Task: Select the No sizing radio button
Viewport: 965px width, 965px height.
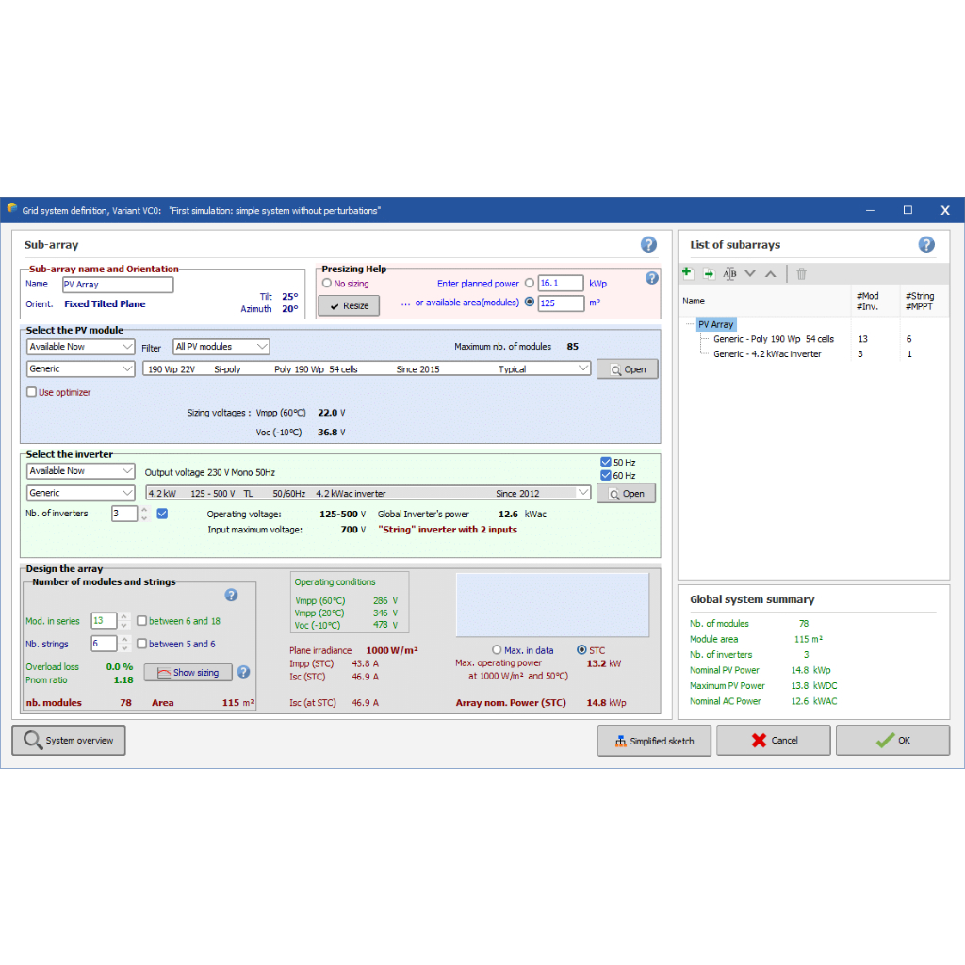Action: pyautogui.click(x=327, y=283)
